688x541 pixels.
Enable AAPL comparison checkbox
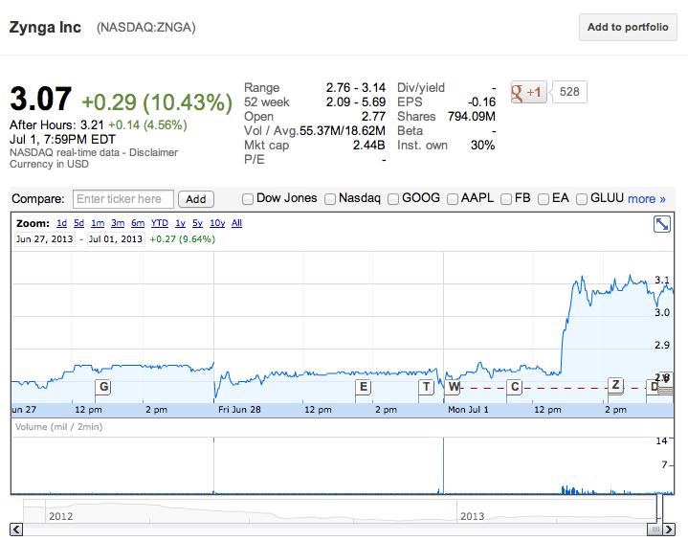point(452,199)
